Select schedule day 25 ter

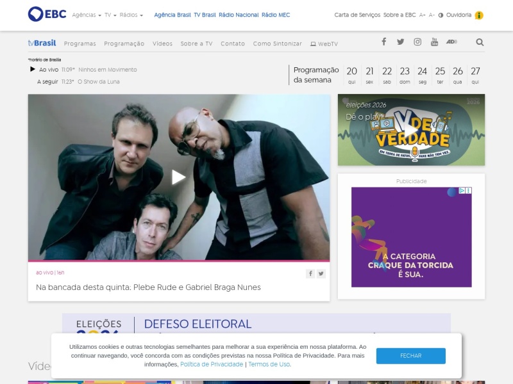pyautogui.click(x=440, y=76)
